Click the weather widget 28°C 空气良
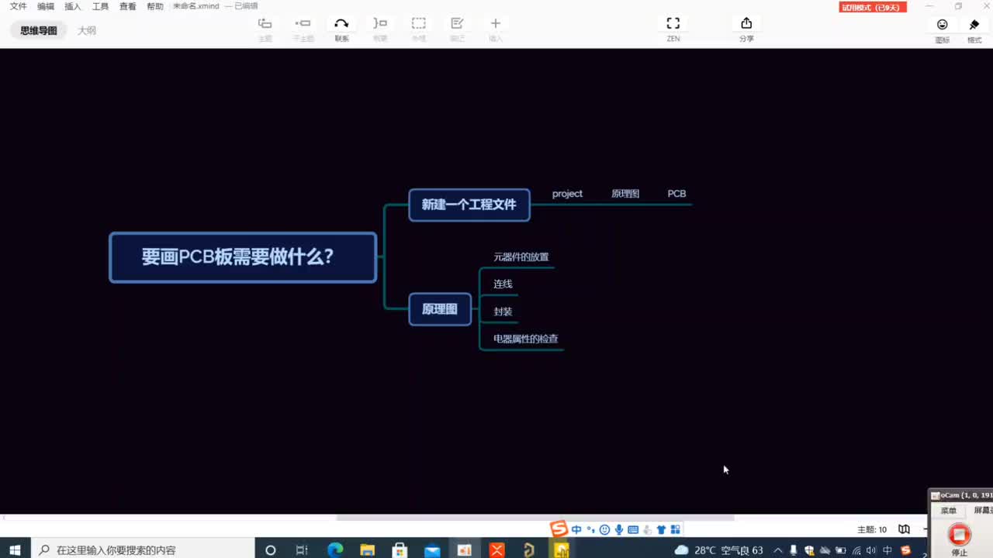The width and height of the screenshot is (993, 558). [x=719, y=550]
